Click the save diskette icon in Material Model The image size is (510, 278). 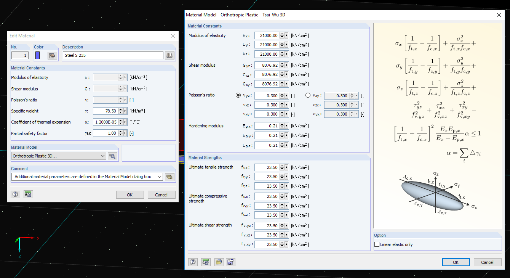click(231, 262)
